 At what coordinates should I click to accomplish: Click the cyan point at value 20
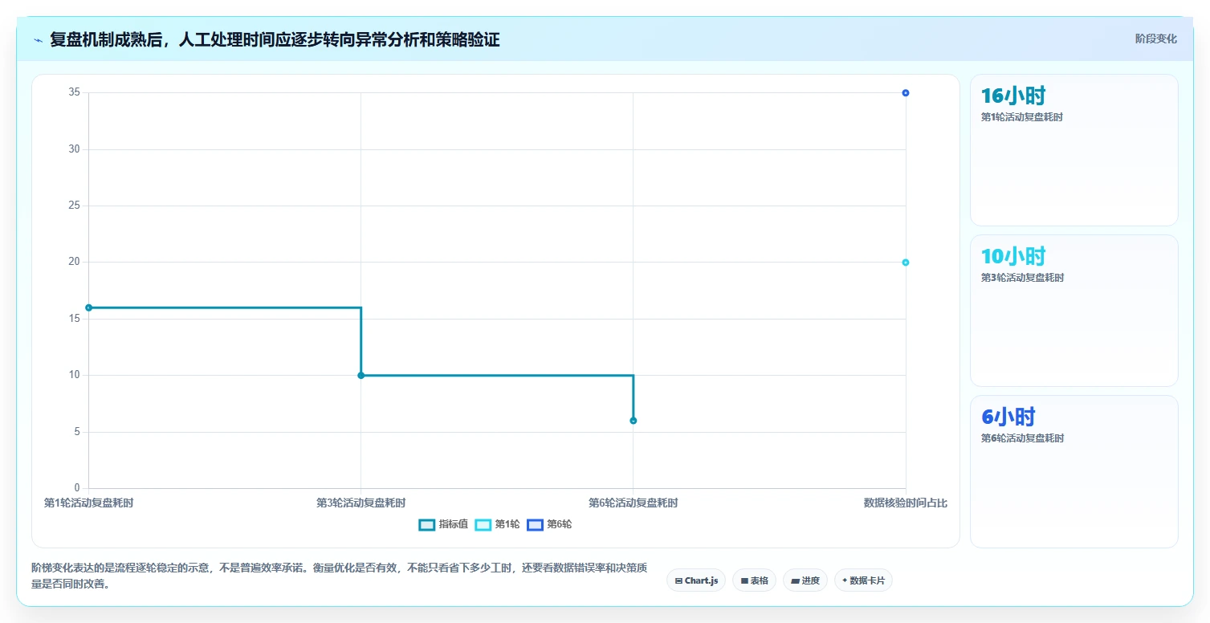tap(906, 263)
